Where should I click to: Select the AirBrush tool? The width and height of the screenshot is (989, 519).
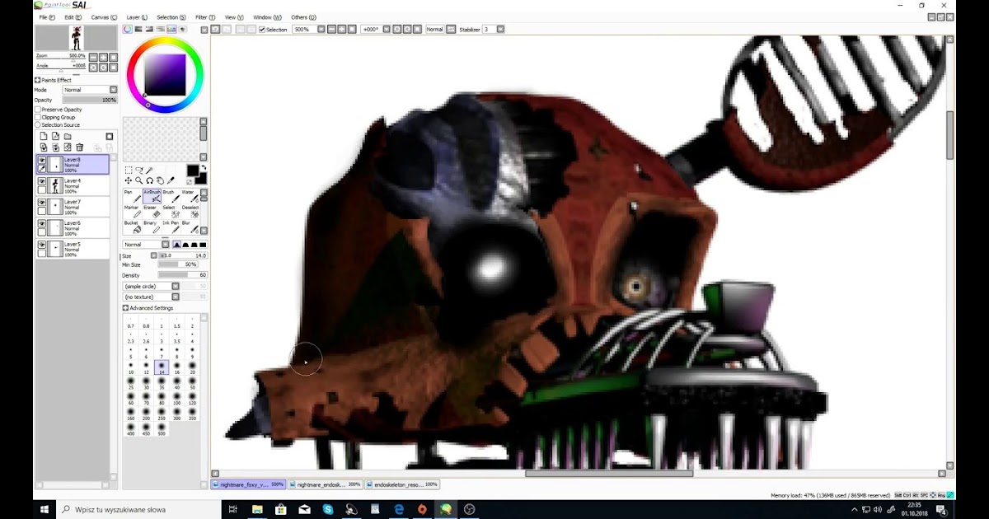click(152, 196)
